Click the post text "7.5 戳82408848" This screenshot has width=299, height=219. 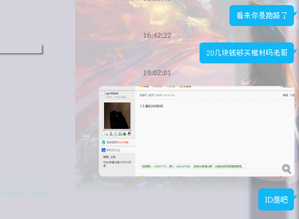tap(151, 106)
